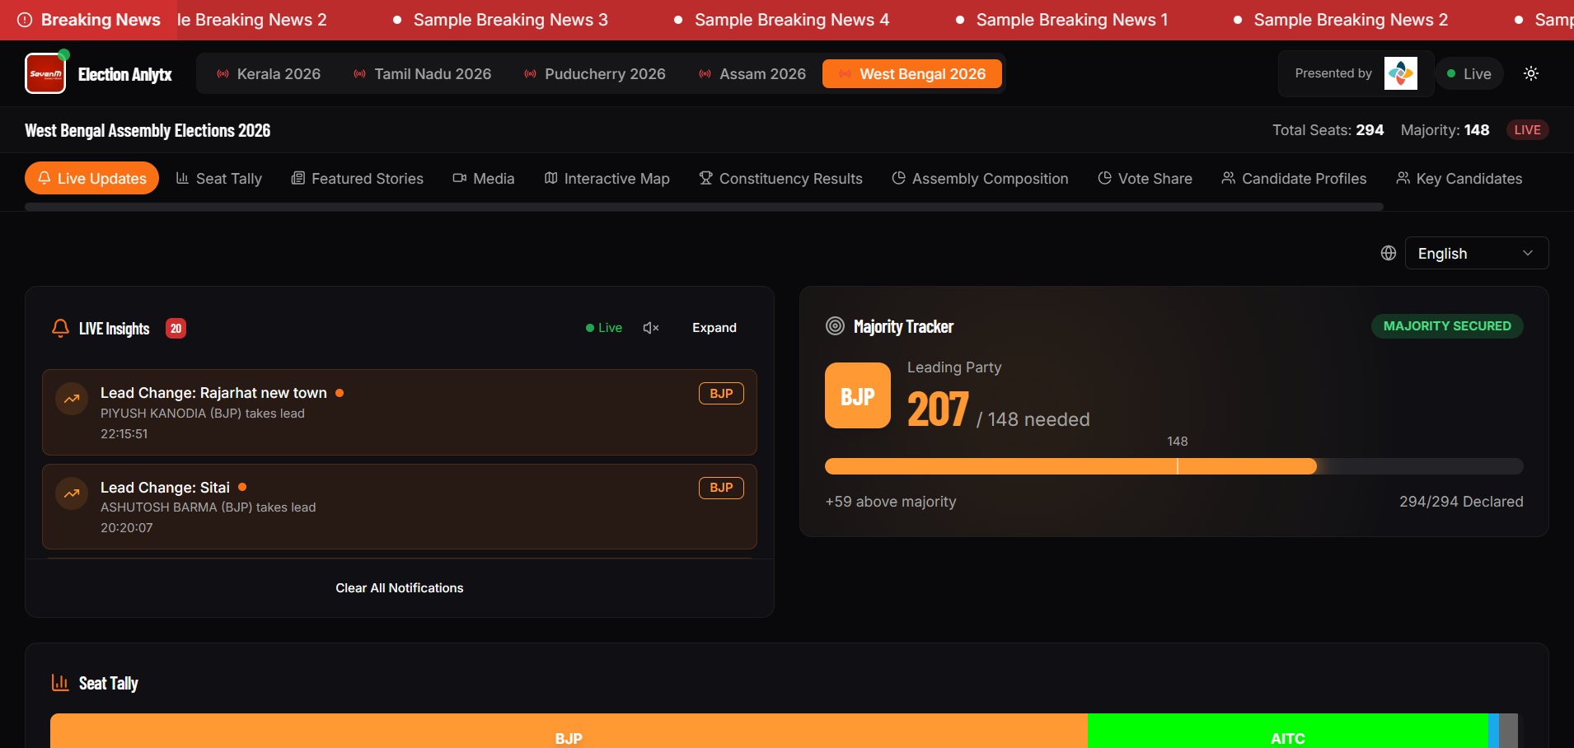Image resolution: width=1574 pixels, height=748 pixels.
Task: Click the MAJORITY SECURED badge
Action: [x=1447, y=326]
